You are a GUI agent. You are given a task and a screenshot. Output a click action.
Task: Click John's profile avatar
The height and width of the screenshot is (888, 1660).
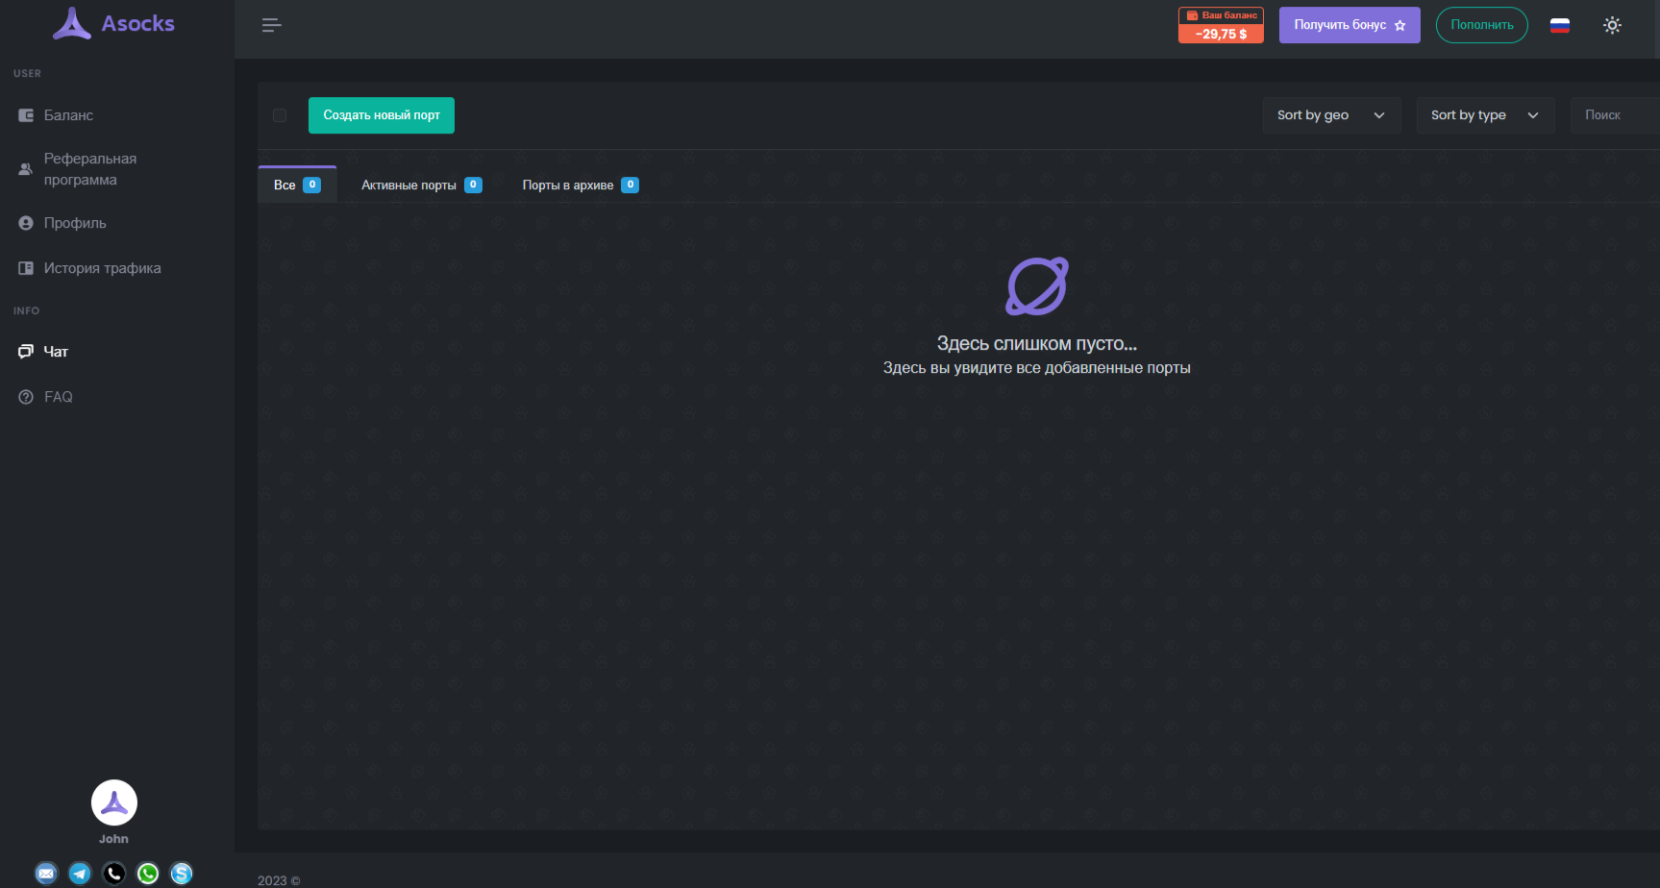click(x=114, y=802)
